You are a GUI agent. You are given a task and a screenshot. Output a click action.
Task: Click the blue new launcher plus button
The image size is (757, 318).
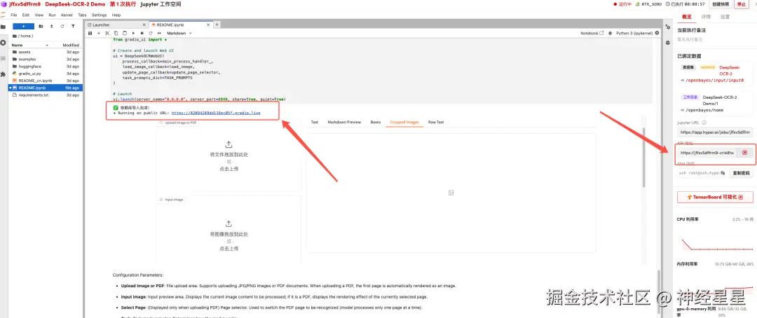[x=23, y=26]
